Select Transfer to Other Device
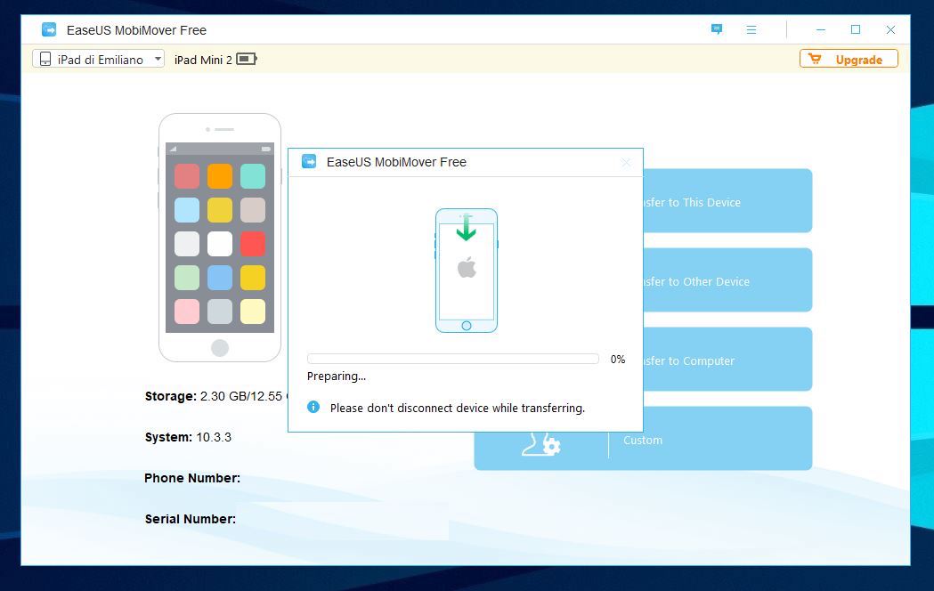Viewport: 934px width, 591px height. point(727,279)
